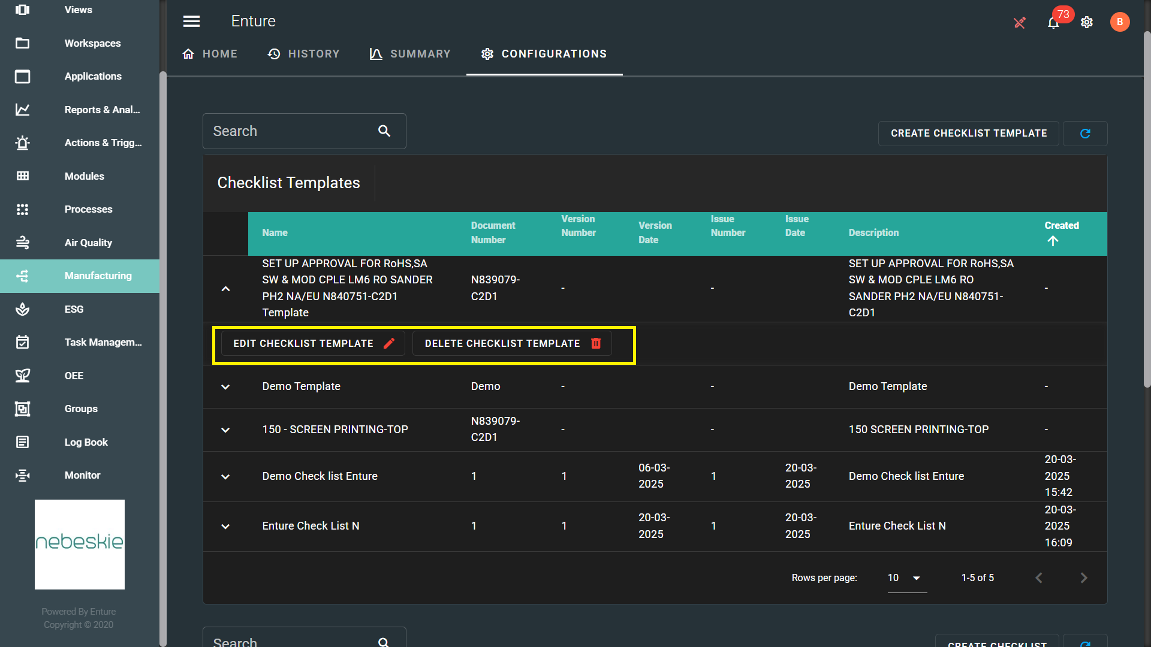Open the OEE sidebar item

[74, 376]
